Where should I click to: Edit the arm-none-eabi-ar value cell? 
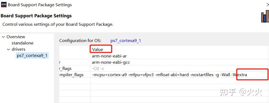(x=179, y=56)
